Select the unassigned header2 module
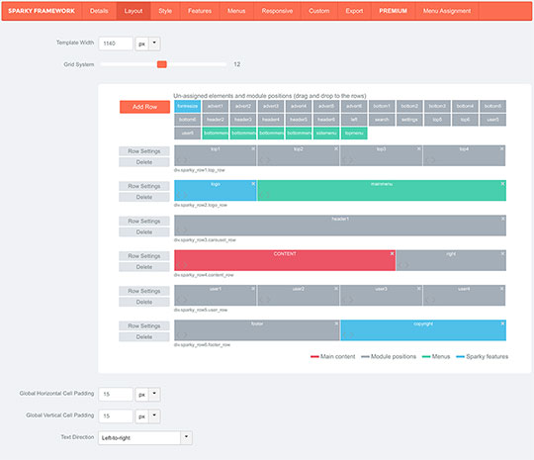The image size is (534, 460). [216, 120]
